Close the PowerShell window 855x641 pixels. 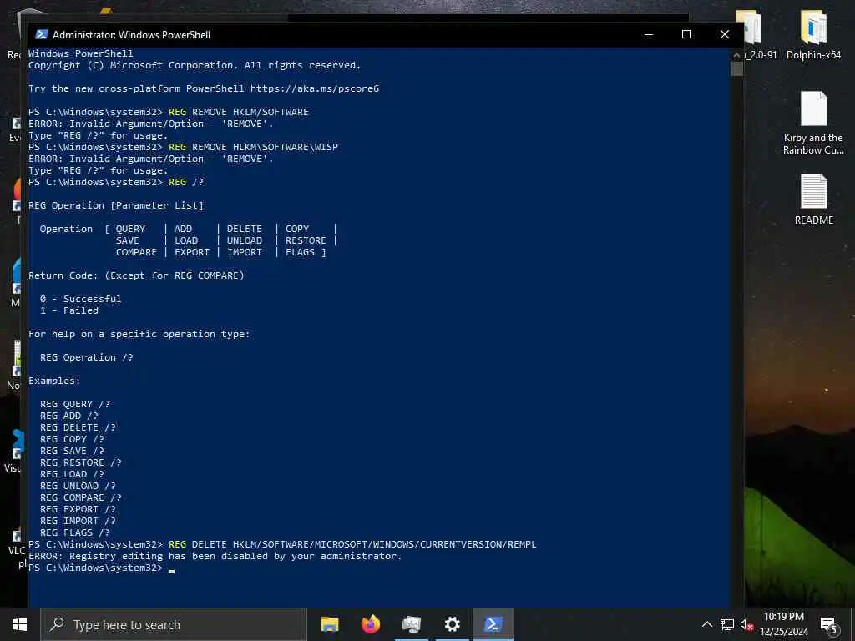[724, 34]
